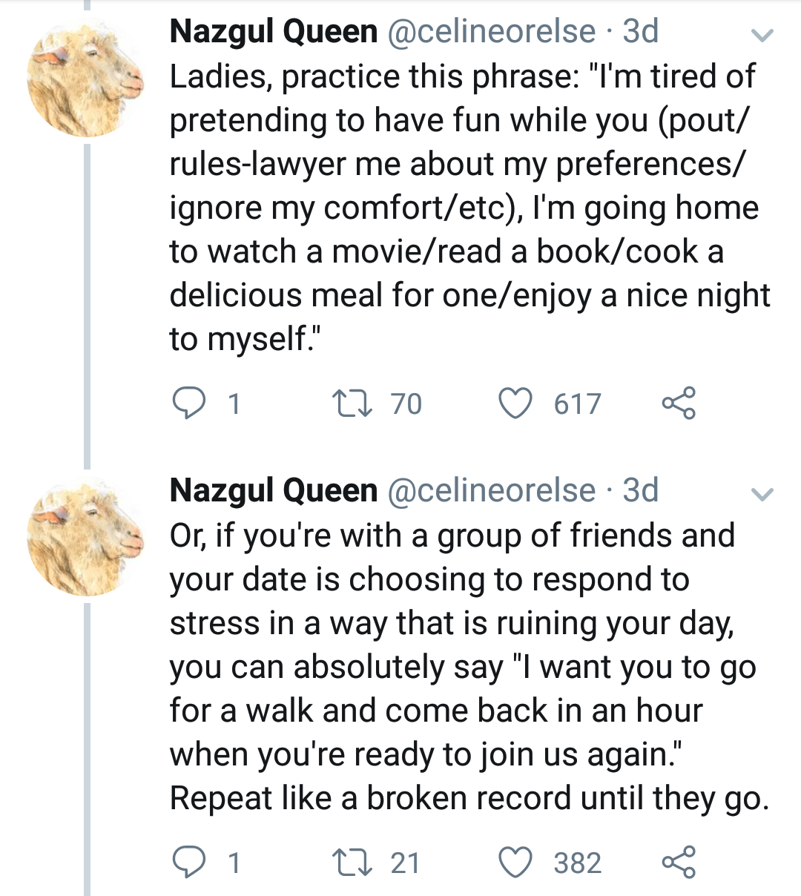Open the "3d" timestamp on the second tweet
Image resolution: width=801 pixels, height=896 pixels.
[x=641, y=491]
